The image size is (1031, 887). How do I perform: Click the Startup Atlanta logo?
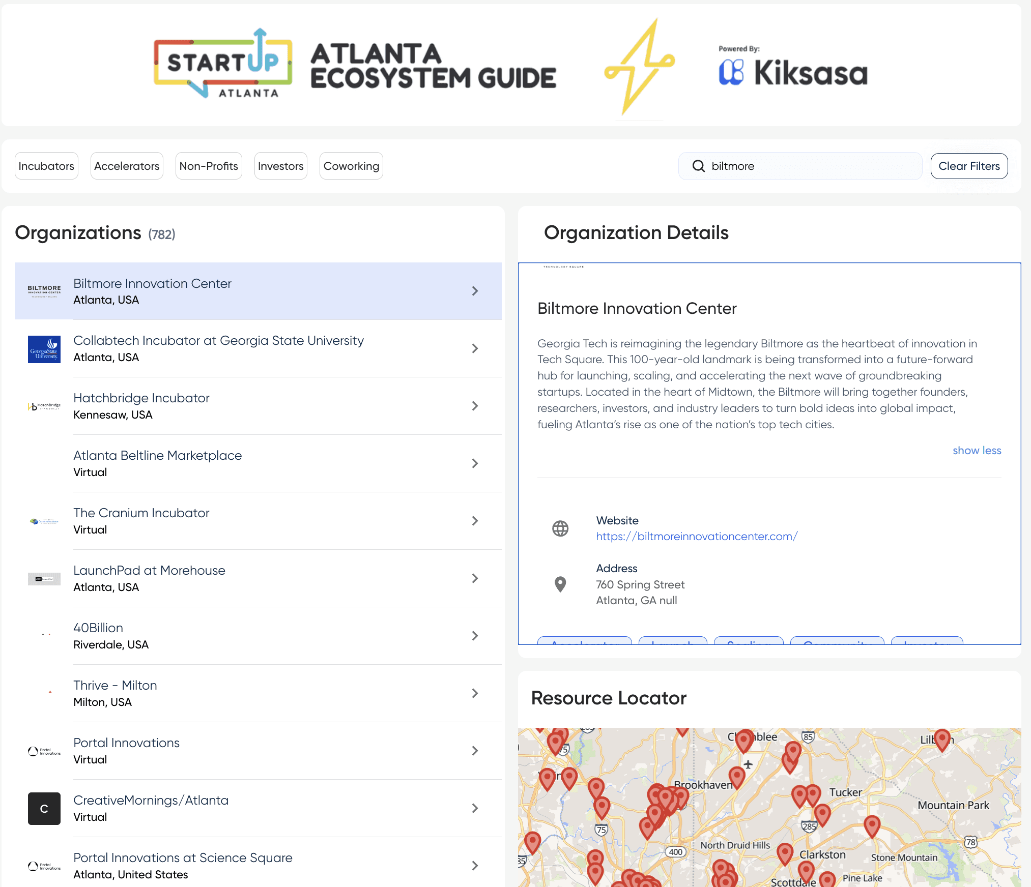(223, 64)
